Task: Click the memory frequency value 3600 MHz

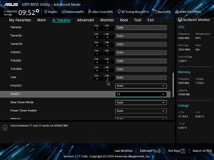Action: [184, 83]
